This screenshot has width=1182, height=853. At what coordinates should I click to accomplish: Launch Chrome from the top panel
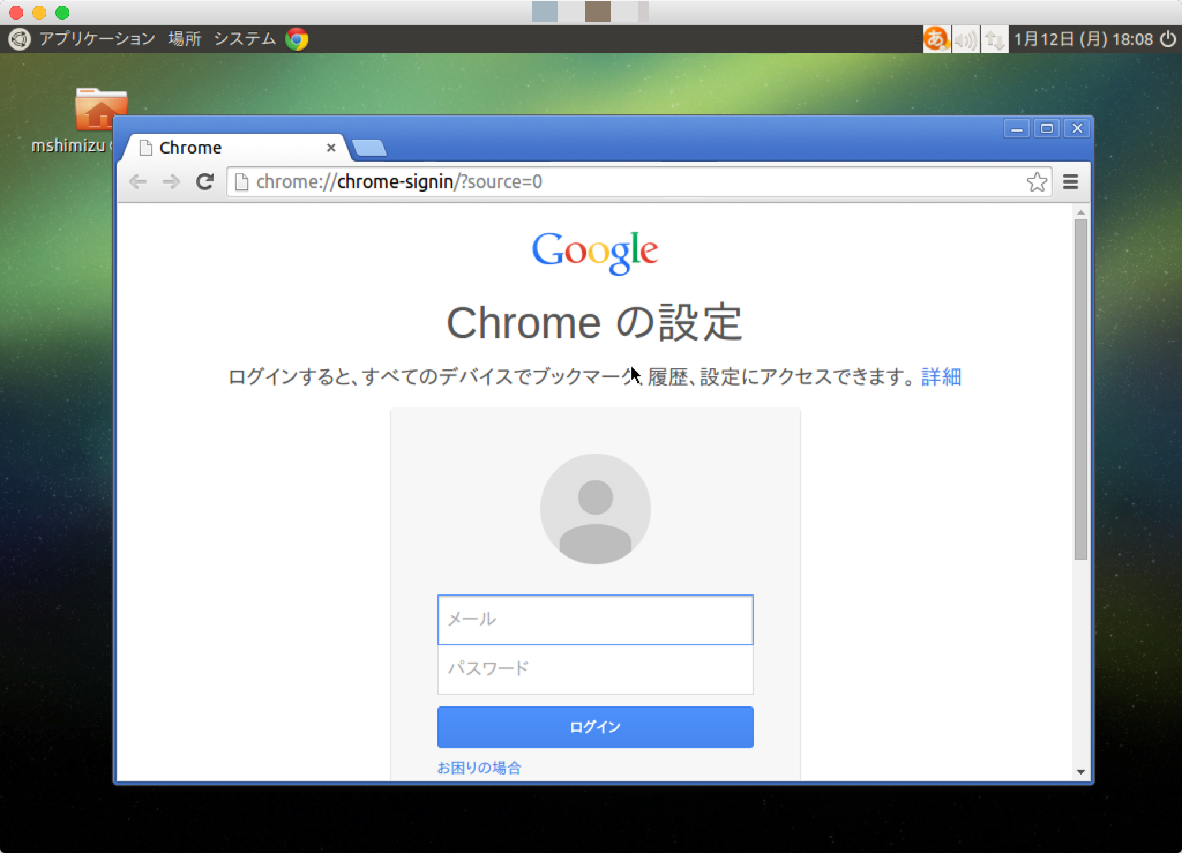(x=298, y=39)
